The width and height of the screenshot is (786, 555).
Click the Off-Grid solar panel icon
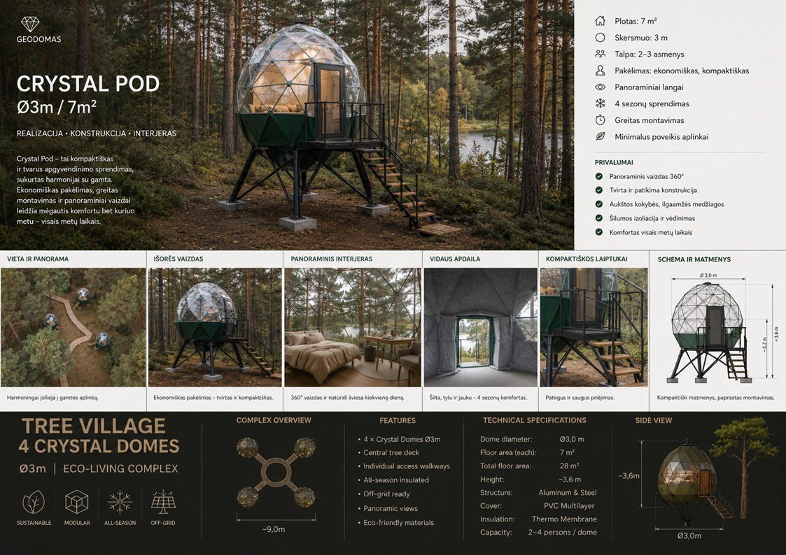coord(163,502)
